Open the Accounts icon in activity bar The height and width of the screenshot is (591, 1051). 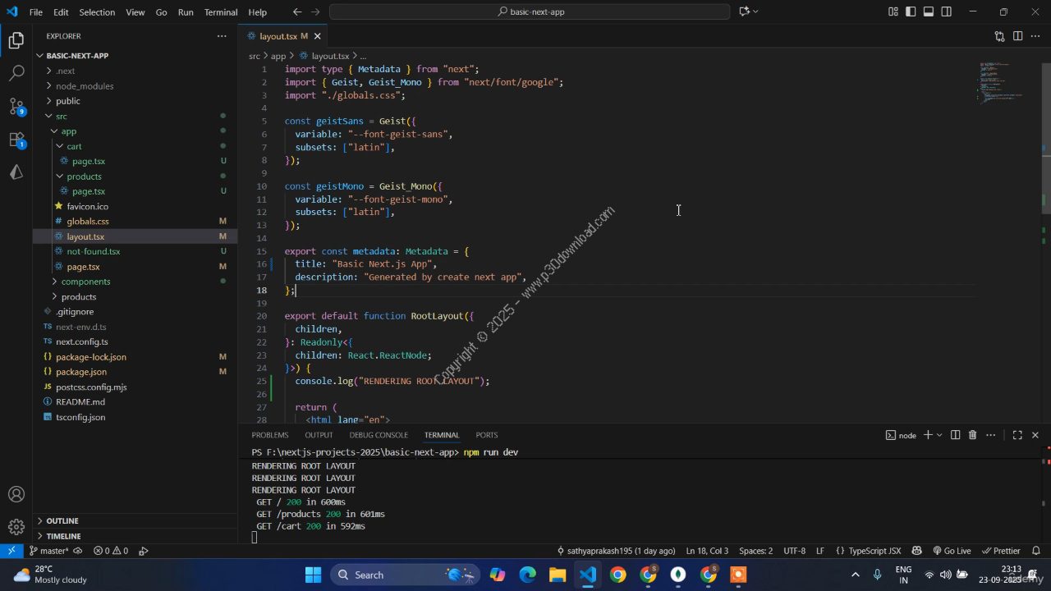[16, 494]
